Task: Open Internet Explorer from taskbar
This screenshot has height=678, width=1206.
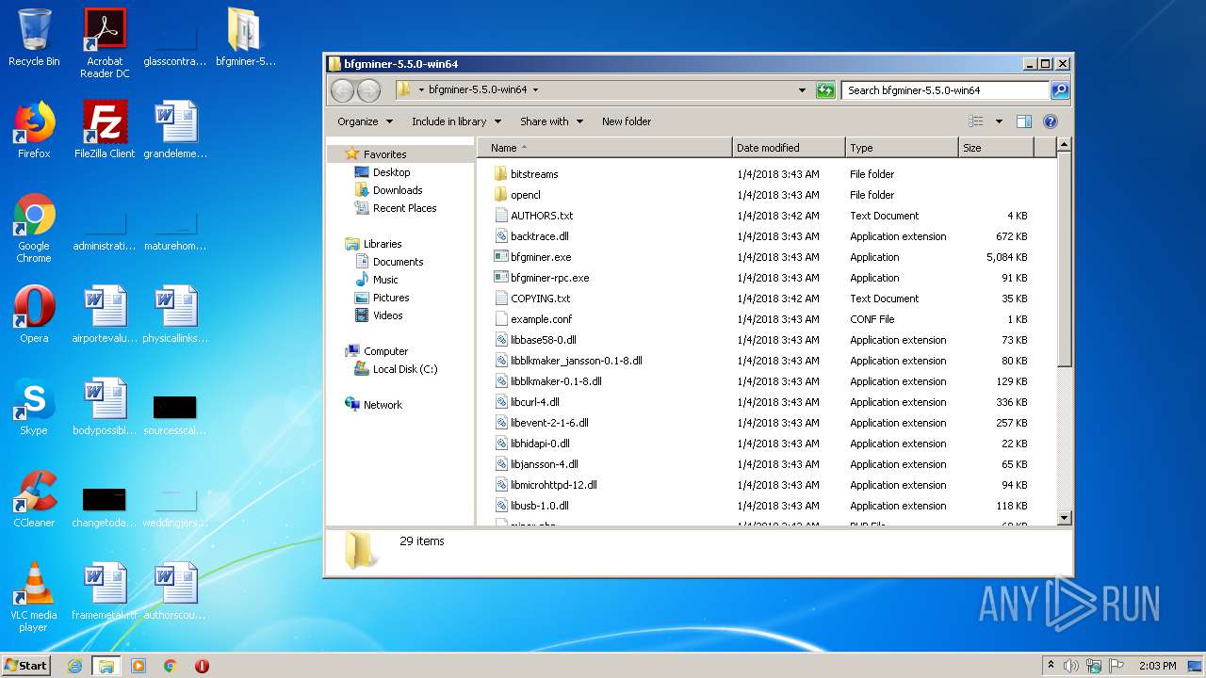Action: point(74,666)
